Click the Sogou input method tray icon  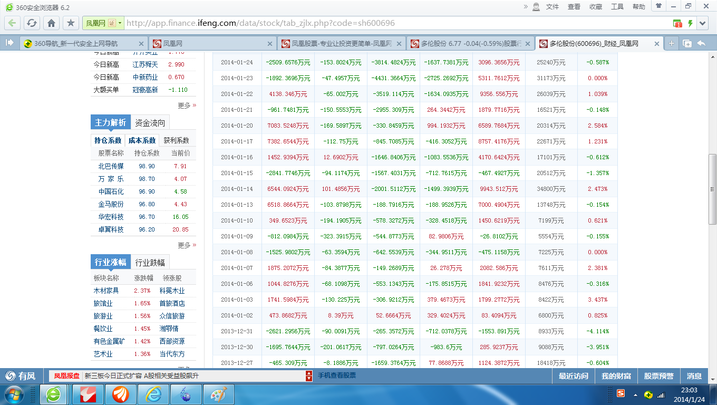(x=621, y=394)
